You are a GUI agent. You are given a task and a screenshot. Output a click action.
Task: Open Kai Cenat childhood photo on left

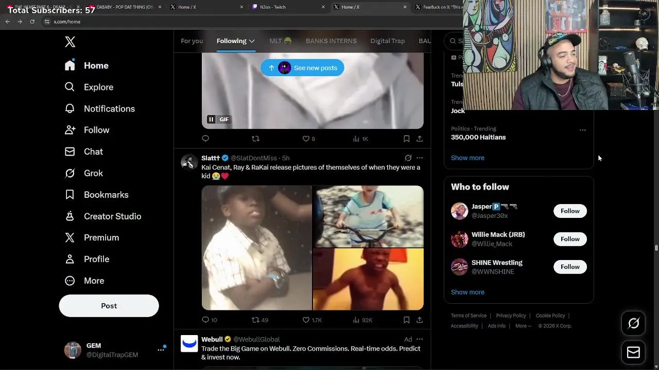tap(256, 248)
